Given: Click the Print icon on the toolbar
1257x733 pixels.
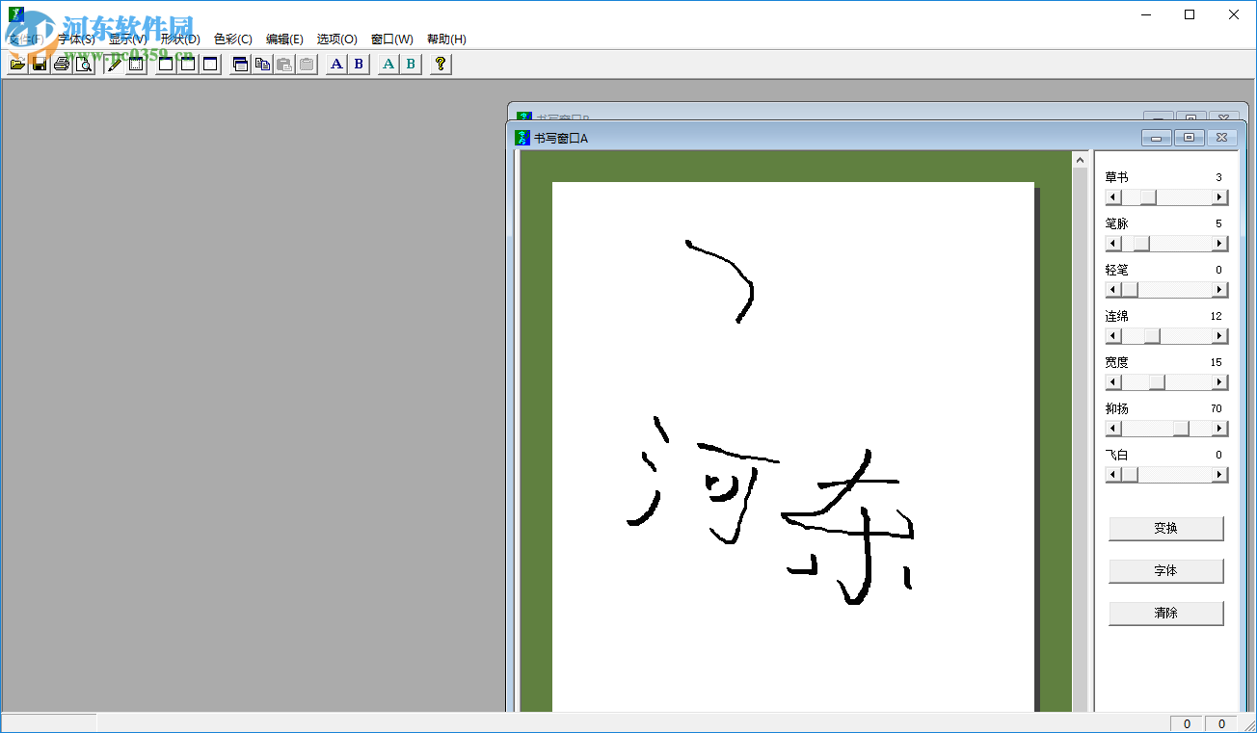Looking at the screenshot, I should pyautogui.click(x=61, y=64).
